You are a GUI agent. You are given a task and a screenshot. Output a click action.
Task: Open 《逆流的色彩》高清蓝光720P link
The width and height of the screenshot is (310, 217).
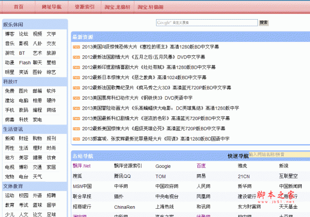[156, 118]
